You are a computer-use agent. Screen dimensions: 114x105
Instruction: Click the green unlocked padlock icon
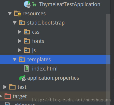point(34,4)
